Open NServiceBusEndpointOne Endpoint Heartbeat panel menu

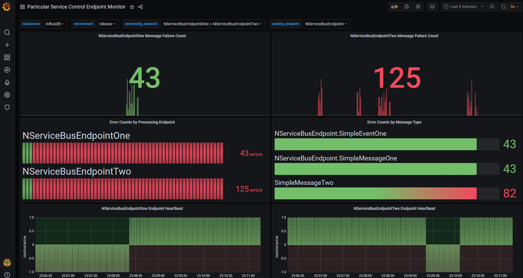[x=142, y=208]
